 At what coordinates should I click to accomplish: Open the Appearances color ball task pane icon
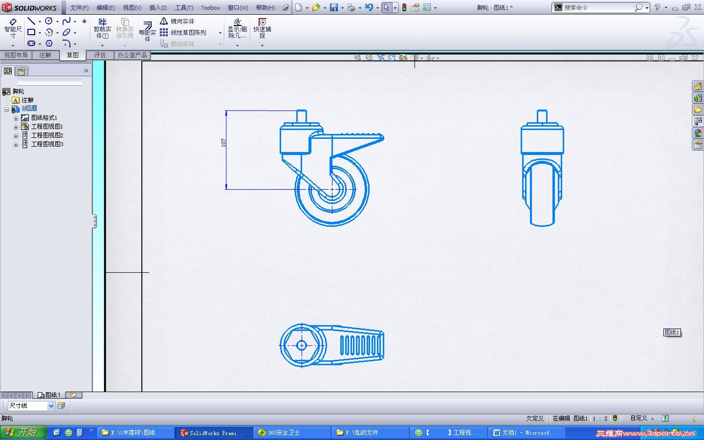[x=698, y=133]
